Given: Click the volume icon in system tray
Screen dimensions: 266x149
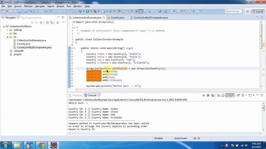Looking at the screenshot, I should click(x=246, y=145).
